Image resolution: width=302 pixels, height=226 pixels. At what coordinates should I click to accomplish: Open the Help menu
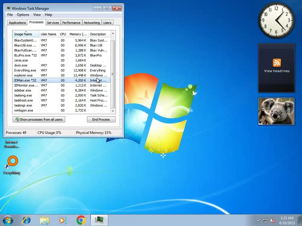tap(48, 15)
